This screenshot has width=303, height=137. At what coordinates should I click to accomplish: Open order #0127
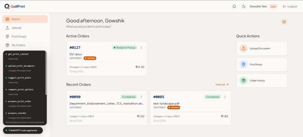tap(107, 59)
